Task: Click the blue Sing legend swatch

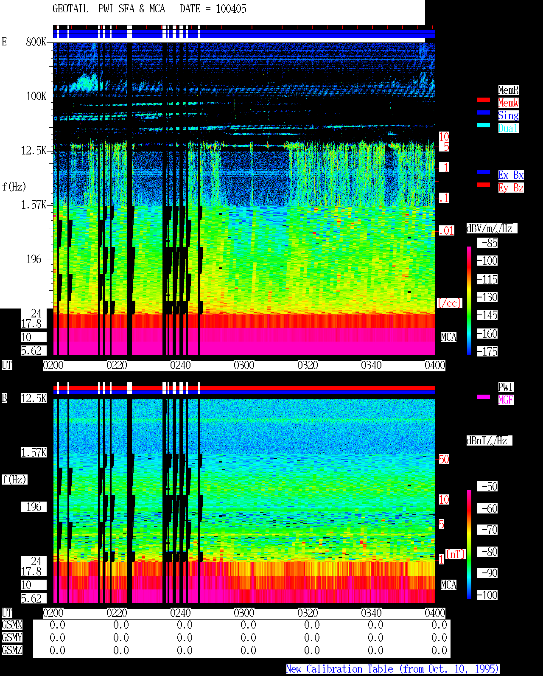Action: (x=484, y=112)
